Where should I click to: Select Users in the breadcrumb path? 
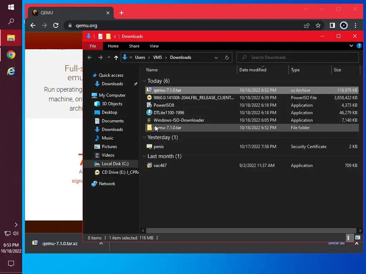(140, 57)
